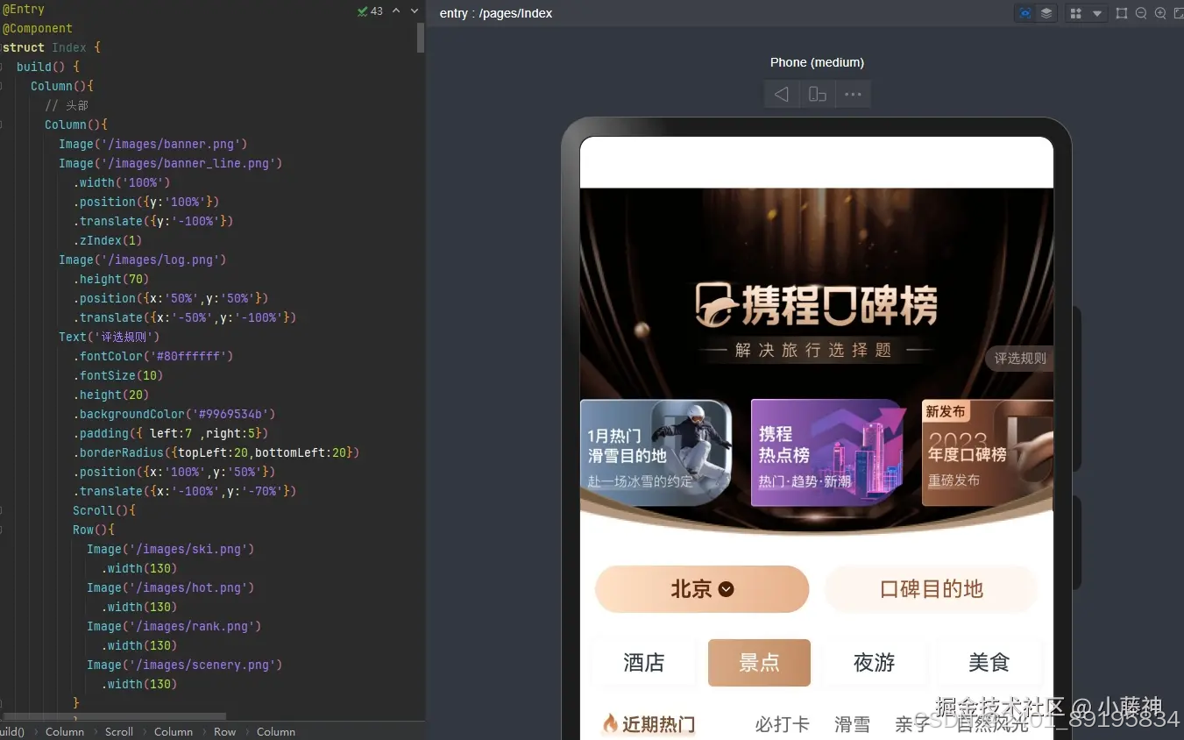This screenshot has width=1184, height=740.
Task: Click the Image('/images/ski.png') line
Action: (170, 549)
